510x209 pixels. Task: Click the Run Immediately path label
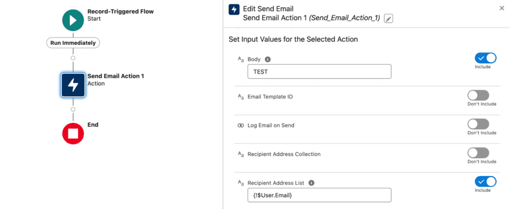[73, 43]
